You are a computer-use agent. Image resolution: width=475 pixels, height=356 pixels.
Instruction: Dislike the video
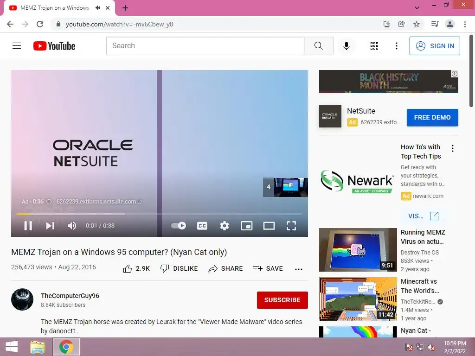point(179,268)
